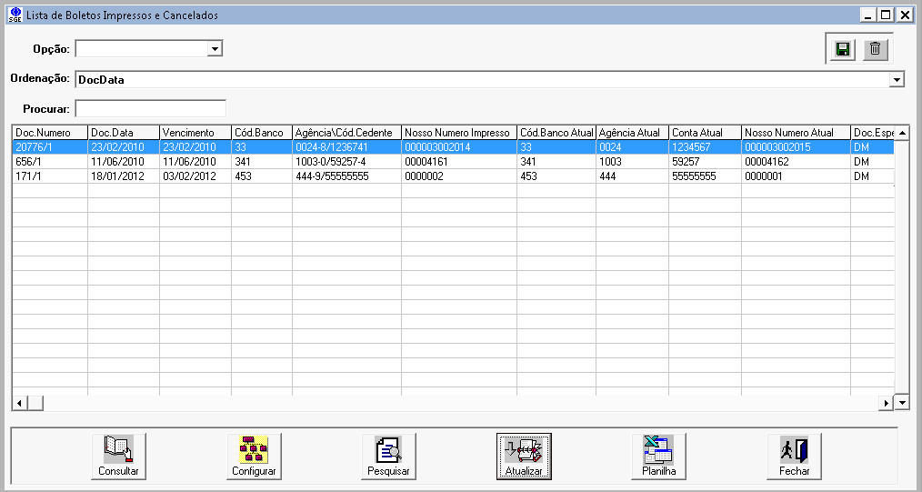
Task: Open the Configurar settings button
Action: pyautogui.click(x=254, y=457)
